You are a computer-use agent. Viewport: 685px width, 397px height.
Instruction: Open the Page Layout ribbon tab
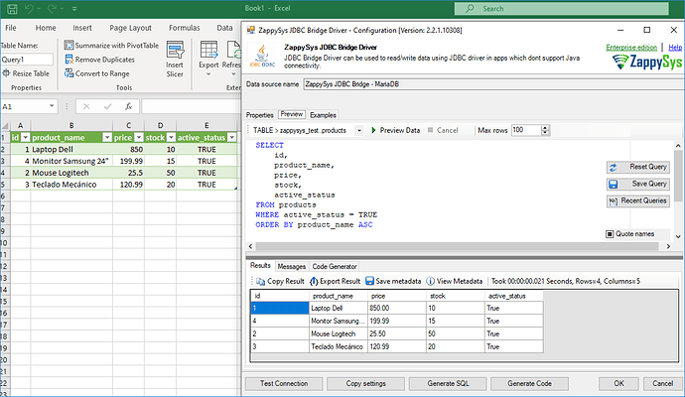[130, 28]
